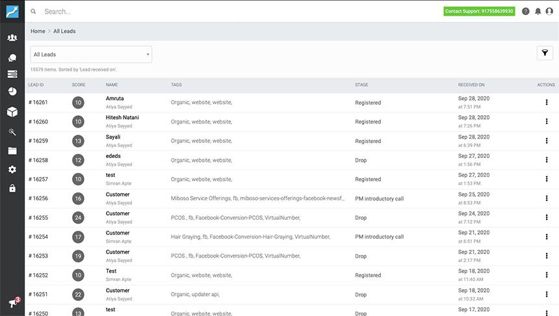Click lead ID # 16254
The image size is (559, 316).
point(38,237)
